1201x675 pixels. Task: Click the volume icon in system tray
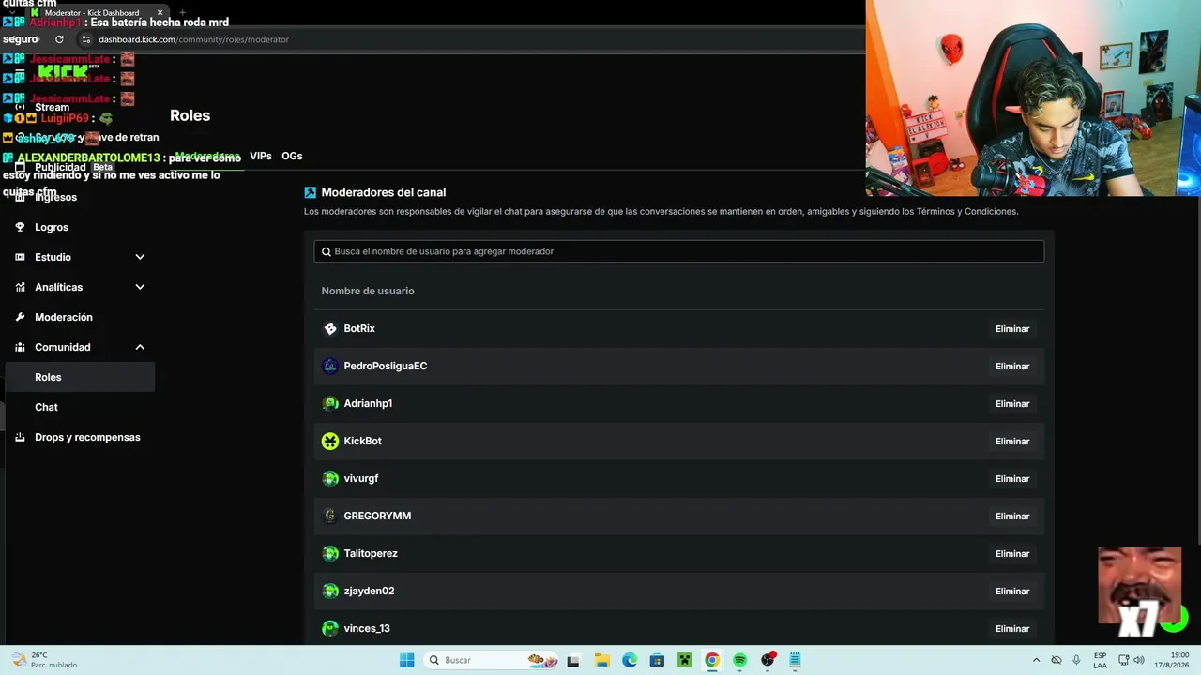tap(1139, 660)
